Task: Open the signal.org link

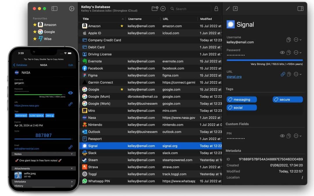Action: tap(234, 77)
